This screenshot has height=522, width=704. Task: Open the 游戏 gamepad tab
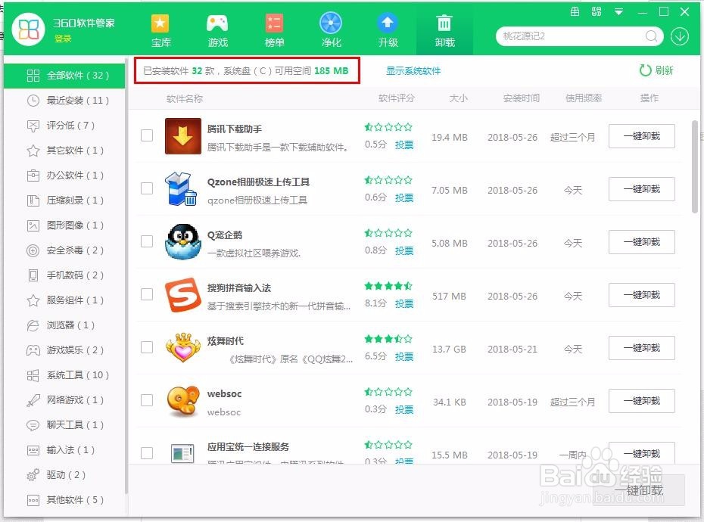218,30
